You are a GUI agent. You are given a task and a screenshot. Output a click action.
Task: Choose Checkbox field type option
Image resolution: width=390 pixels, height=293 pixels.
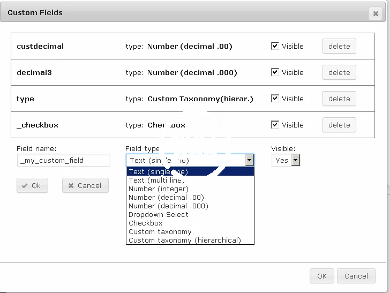point(145,223)
